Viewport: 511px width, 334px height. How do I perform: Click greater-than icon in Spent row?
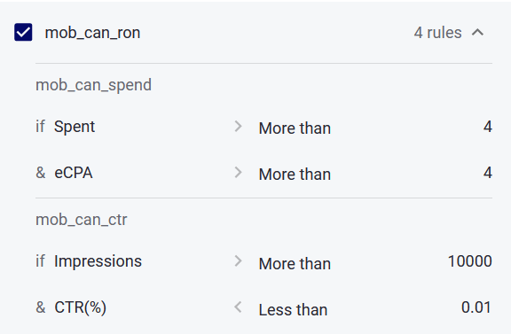pyautogui.click(x=239, y=127)
